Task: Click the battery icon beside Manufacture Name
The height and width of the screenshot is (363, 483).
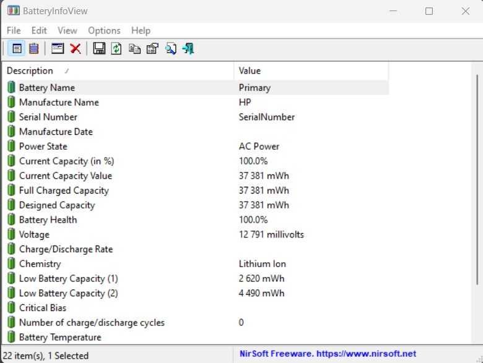Action: 11,102
